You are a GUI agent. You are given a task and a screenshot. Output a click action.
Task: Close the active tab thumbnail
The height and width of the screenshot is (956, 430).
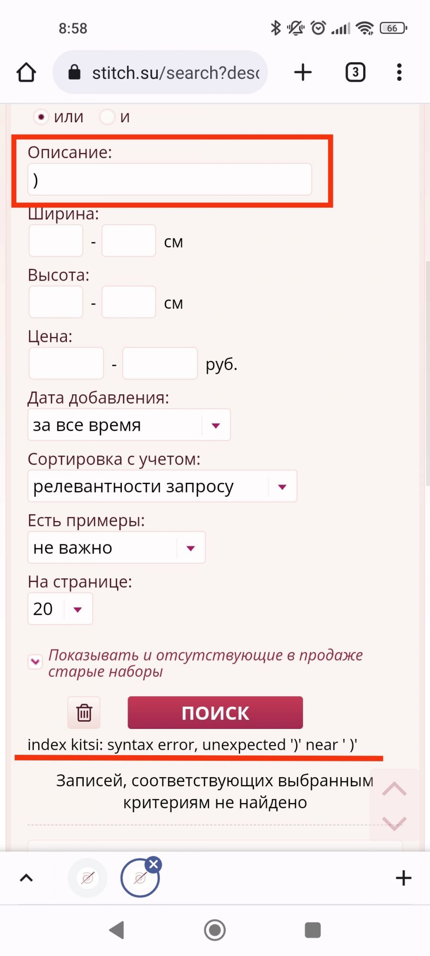point(153,864)
